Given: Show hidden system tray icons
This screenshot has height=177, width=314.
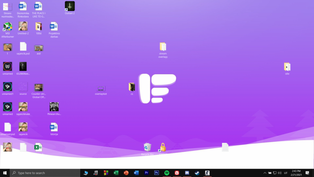Looking at the screenshot, I should pyautogui.click(x=265, y=173).
